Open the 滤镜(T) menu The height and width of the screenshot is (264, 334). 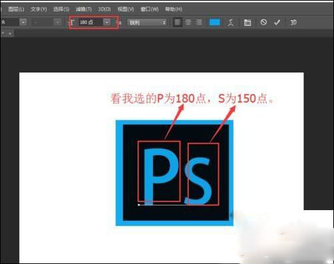point(84,9)
